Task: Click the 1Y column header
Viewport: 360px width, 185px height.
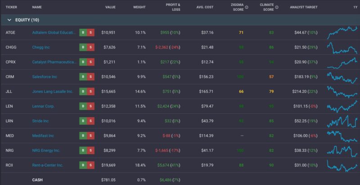Action: coord(355,7)
